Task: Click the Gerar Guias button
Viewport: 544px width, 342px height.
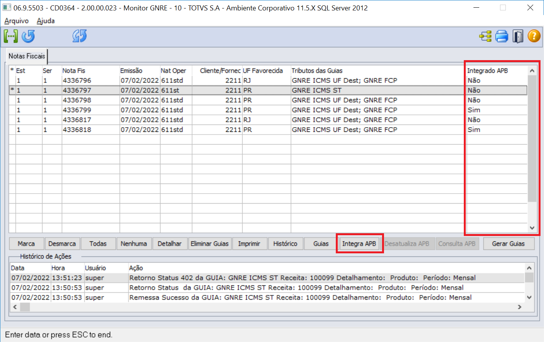Action: (508, 244)
